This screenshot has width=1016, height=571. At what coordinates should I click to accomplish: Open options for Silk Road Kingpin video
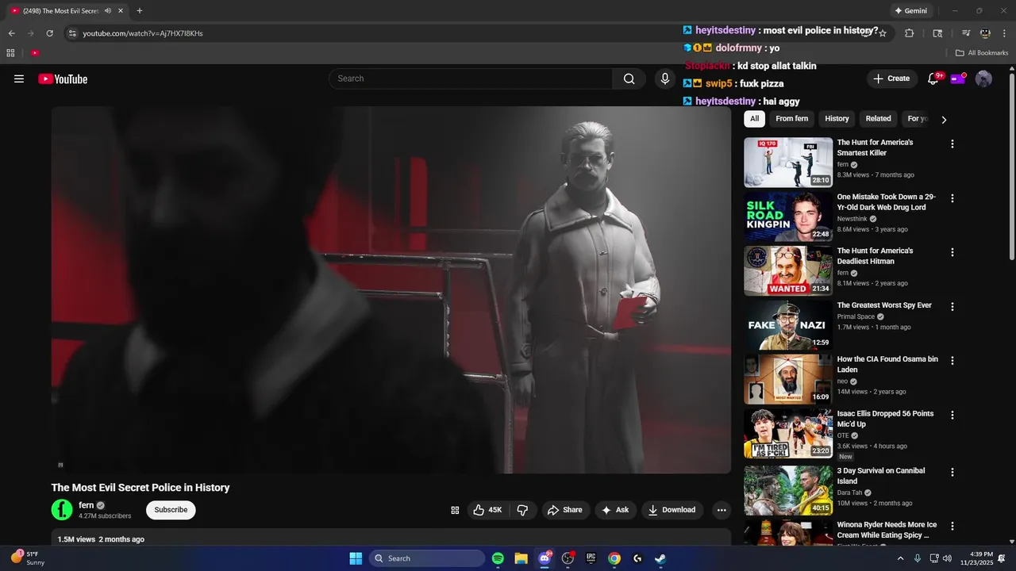click(952, 198)
